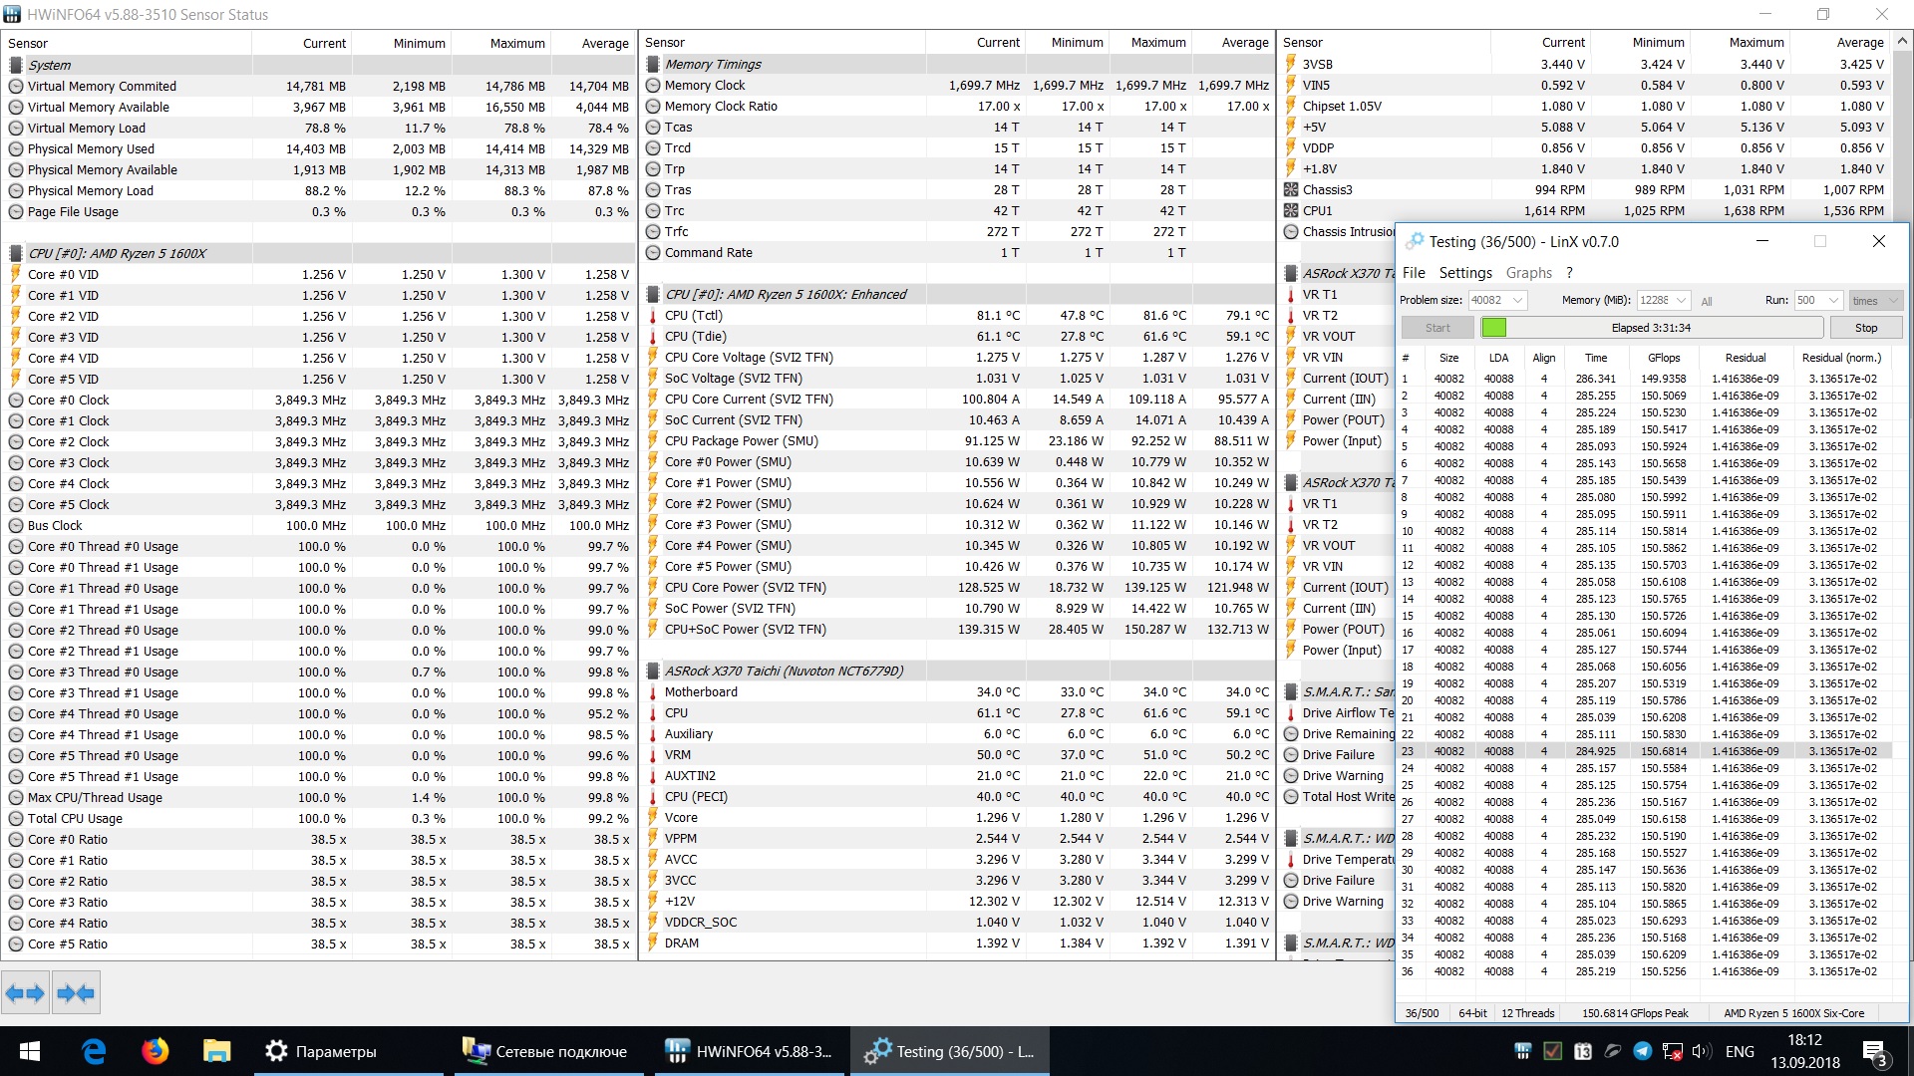1914x1076 pixels.
Task: Open the LinX Settings menu
Action: (x=1464, y=273)
